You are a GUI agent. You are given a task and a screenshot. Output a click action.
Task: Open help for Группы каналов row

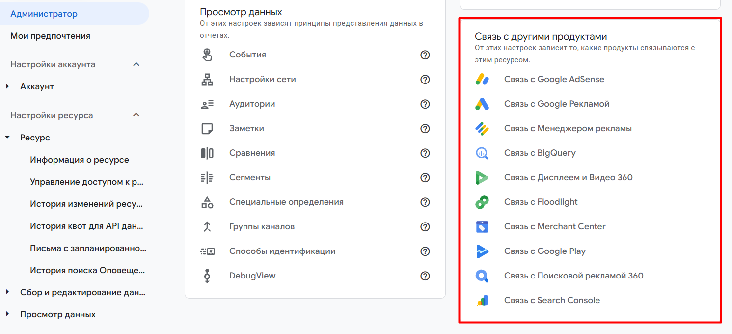425,226
